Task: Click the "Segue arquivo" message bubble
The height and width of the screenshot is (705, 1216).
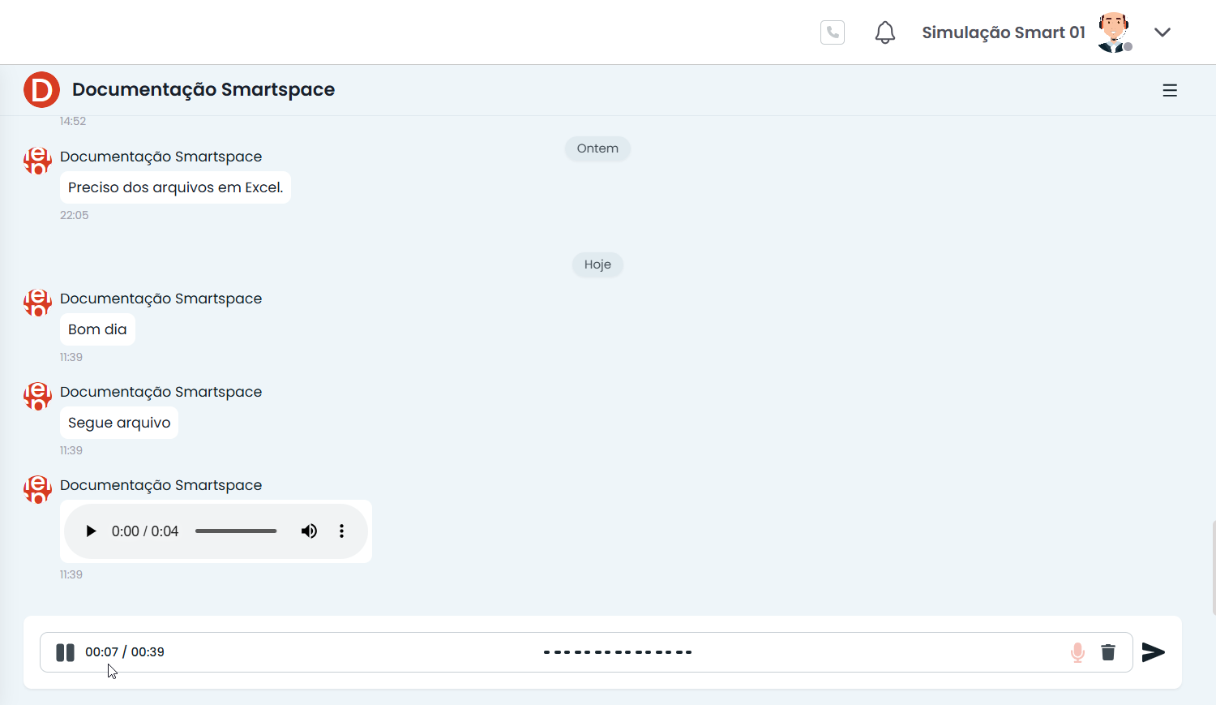Action: pos(119,423)
